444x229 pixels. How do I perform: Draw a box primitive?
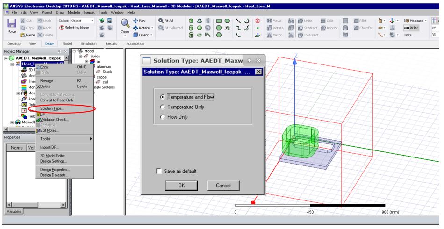191,21
